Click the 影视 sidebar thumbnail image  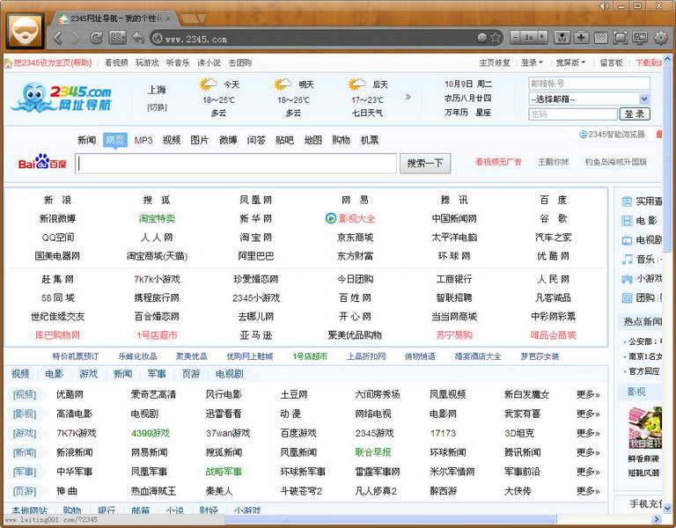pos(645,428)
